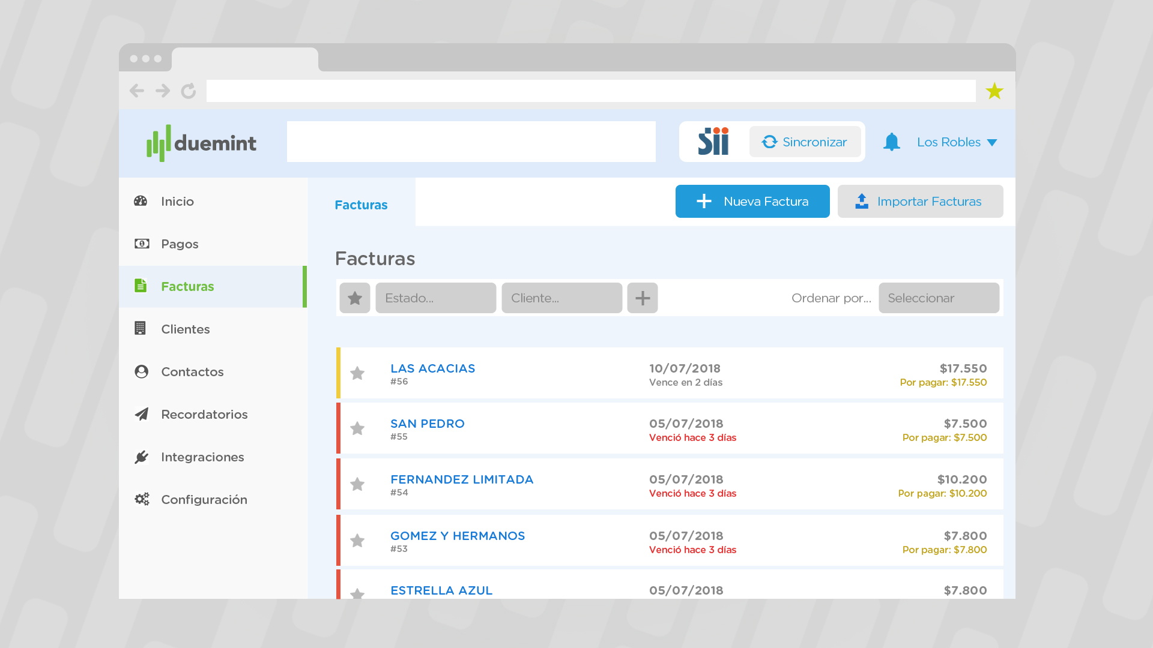The height and width of the screenshot is (648, 1153).
Task: Click the browser reload icon
Action: (189, 91)
